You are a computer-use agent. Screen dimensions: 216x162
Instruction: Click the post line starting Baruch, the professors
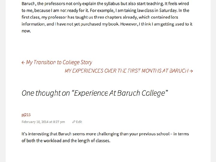click(105, 4)
